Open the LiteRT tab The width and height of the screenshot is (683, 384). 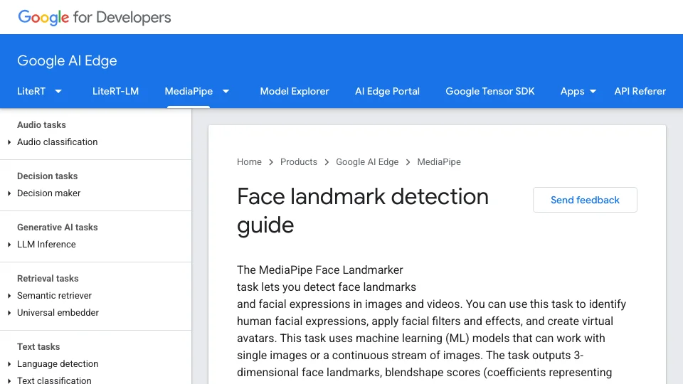[31, 92]
